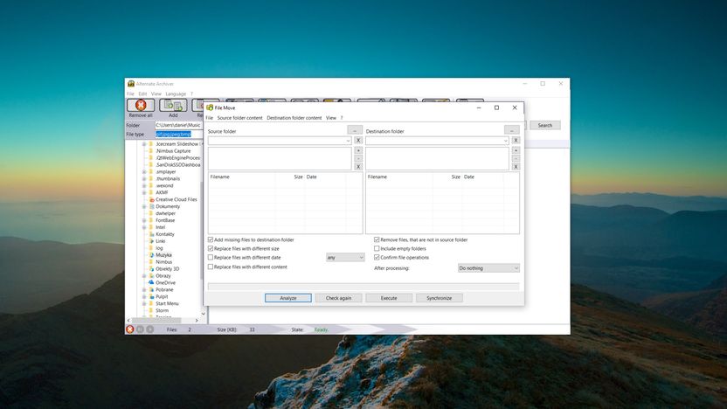Click the Synchronize button
Screen dimensions: 727x409
coord(439,298)
